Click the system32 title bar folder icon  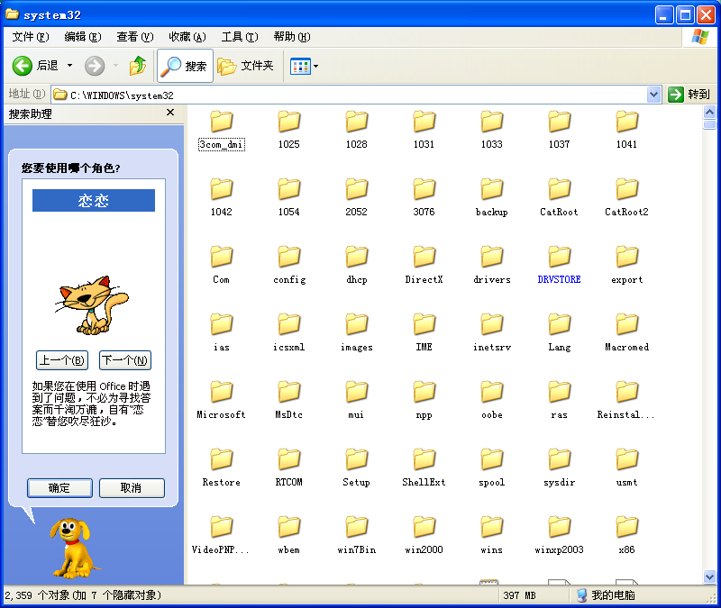click(x=12, y=14)
